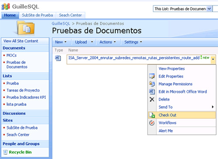Expand the Send To submenu arrow
Viewport: 218px width, 159px height.
coord(213,107)
